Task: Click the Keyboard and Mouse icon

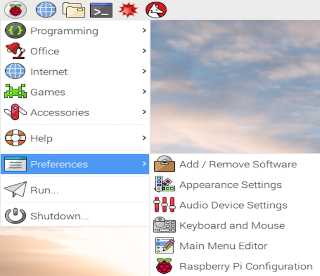Action: pos(164,225)
